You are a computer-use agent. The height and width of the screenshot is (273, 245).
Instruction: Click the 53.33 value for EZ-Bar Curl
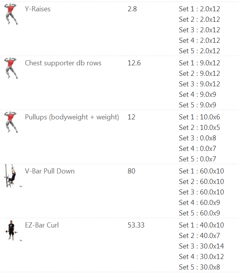click(x=136, y=225)
